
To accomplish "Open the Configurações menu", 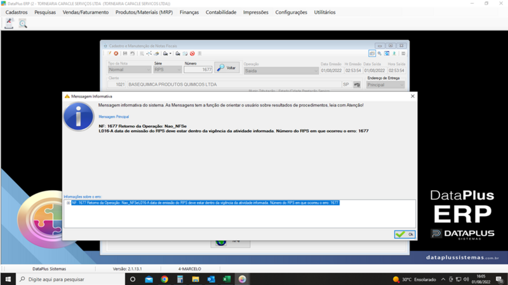I will click(291, 12).
